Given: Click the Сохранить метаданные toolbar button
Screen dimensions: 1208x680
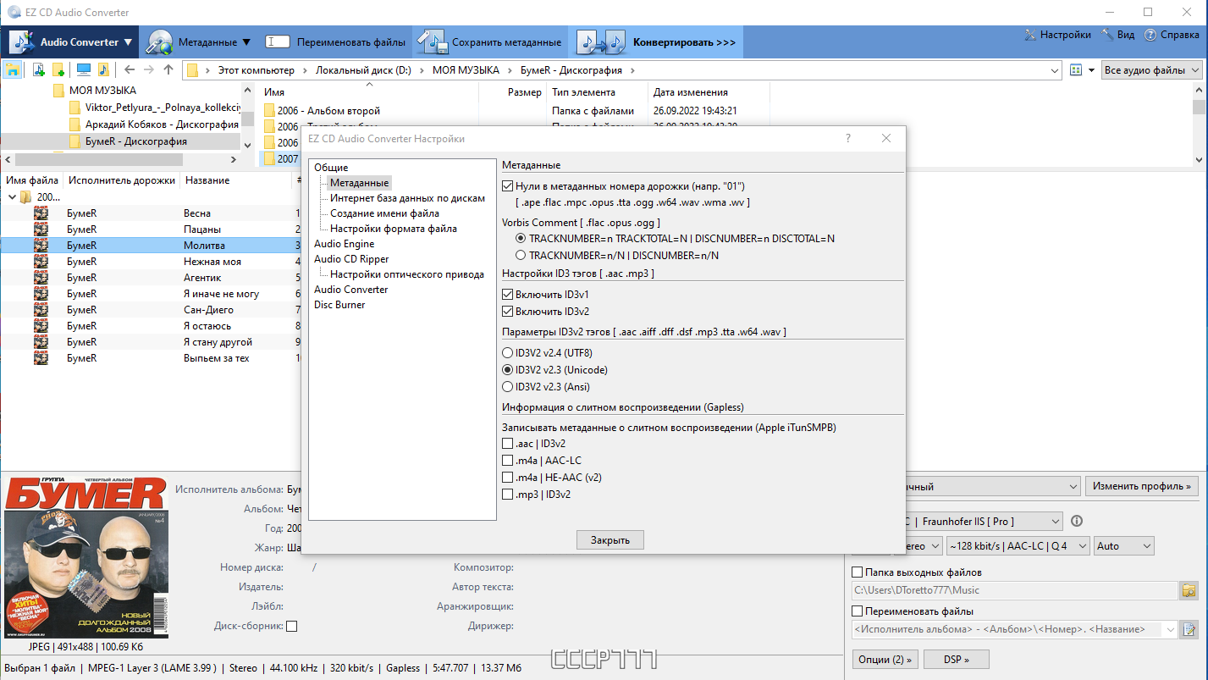Looking at the screenshot, I should [x=490, y=41].
